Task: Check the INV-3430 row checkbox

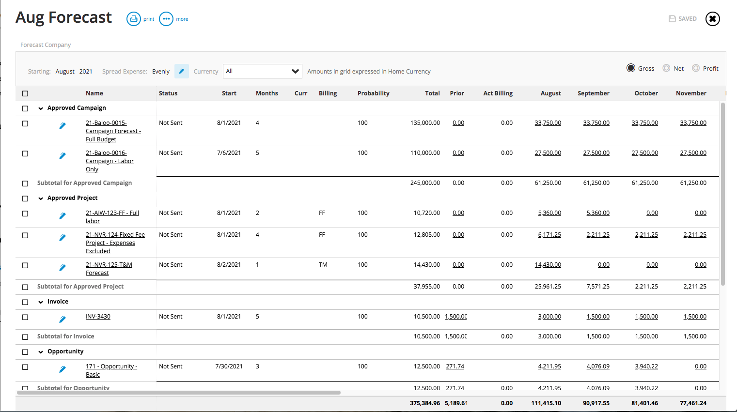Action: coord(25,317)
